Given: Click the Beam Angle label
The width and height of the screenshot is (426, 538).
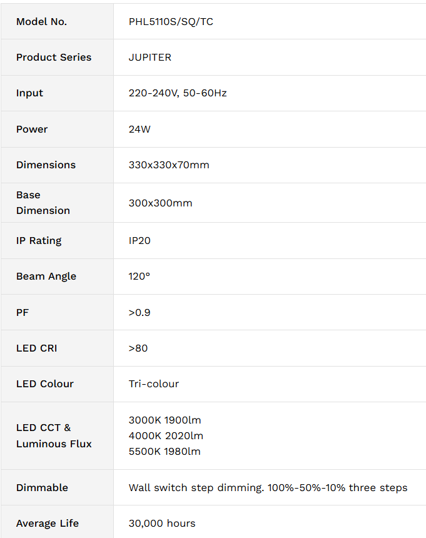Looking at the screenshot, I should (x=46, y=277).
